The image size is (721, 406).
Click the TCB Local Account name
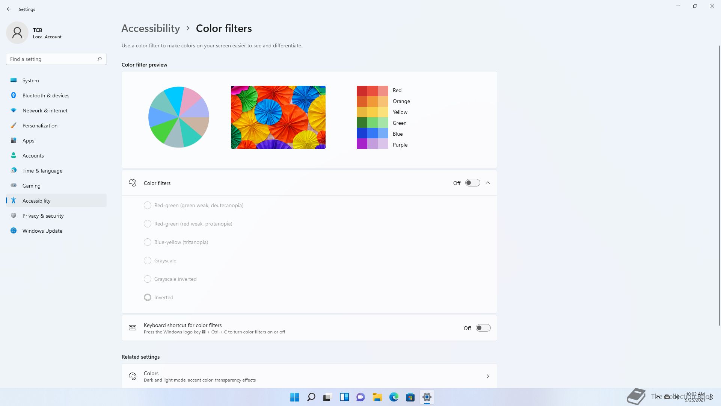[x=47, y=33]
